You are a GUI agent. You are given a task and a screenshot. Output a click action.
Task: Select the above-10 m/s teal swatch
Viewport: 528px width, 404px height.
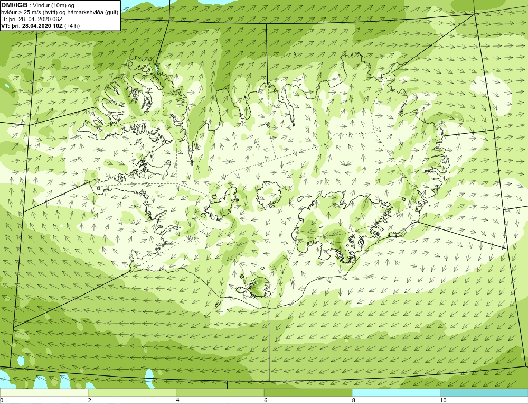(484, 392)
